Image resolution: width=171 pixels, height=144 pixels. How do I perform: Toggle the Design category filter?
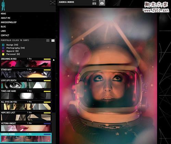[x=10, y=45]
